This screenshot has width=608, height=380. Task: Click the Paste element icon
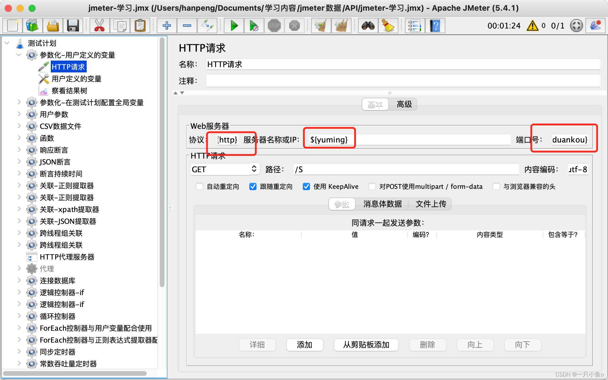click(140, 26)
